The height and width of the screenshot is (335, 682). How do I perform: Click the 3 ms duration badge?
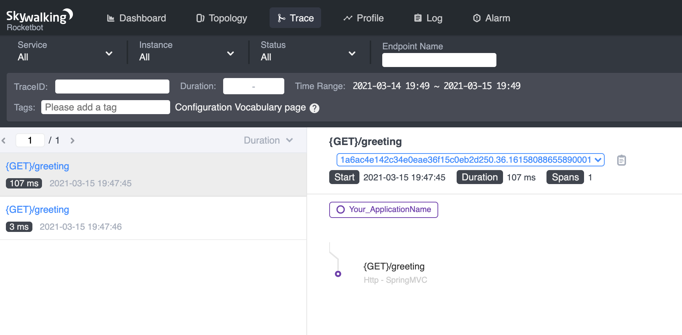click(x=19, y=227)
